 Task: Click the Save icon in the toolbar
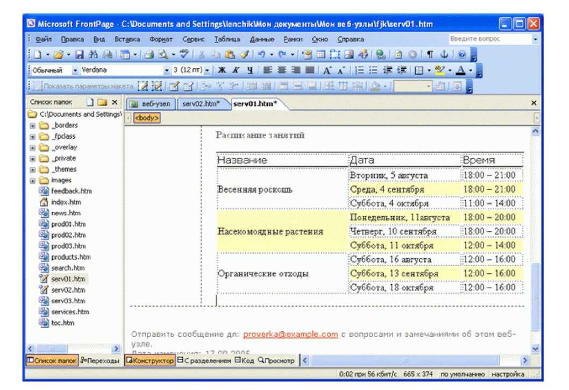click(79, 55)
